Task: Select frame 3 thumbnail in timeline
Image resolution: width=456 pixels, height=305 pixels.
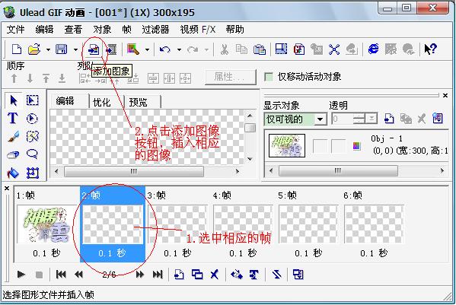Action: [x=177, y=224]
